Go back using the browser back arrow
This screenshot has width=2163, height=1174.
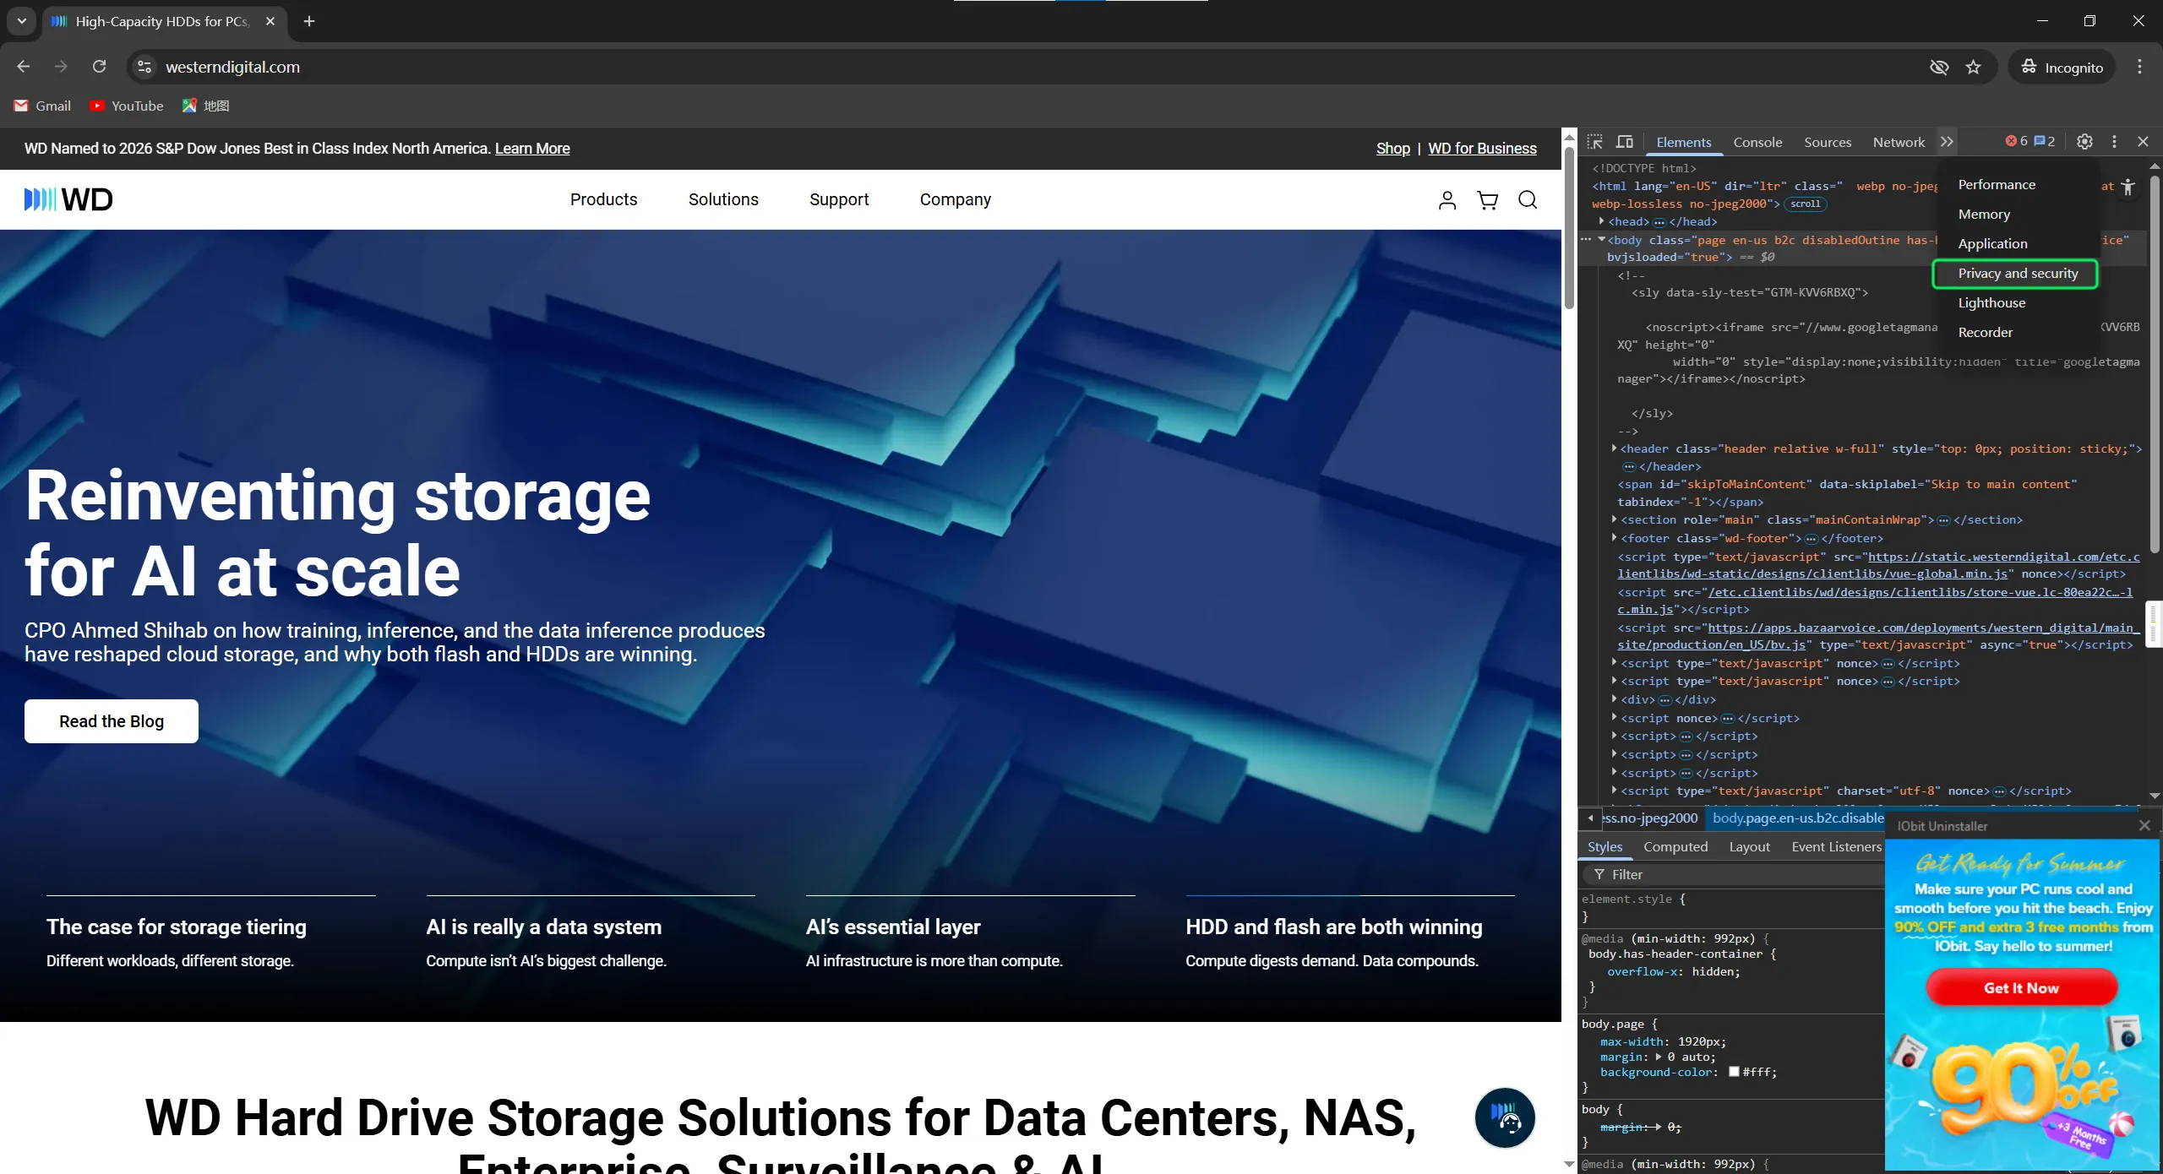[x=23, y=67]
